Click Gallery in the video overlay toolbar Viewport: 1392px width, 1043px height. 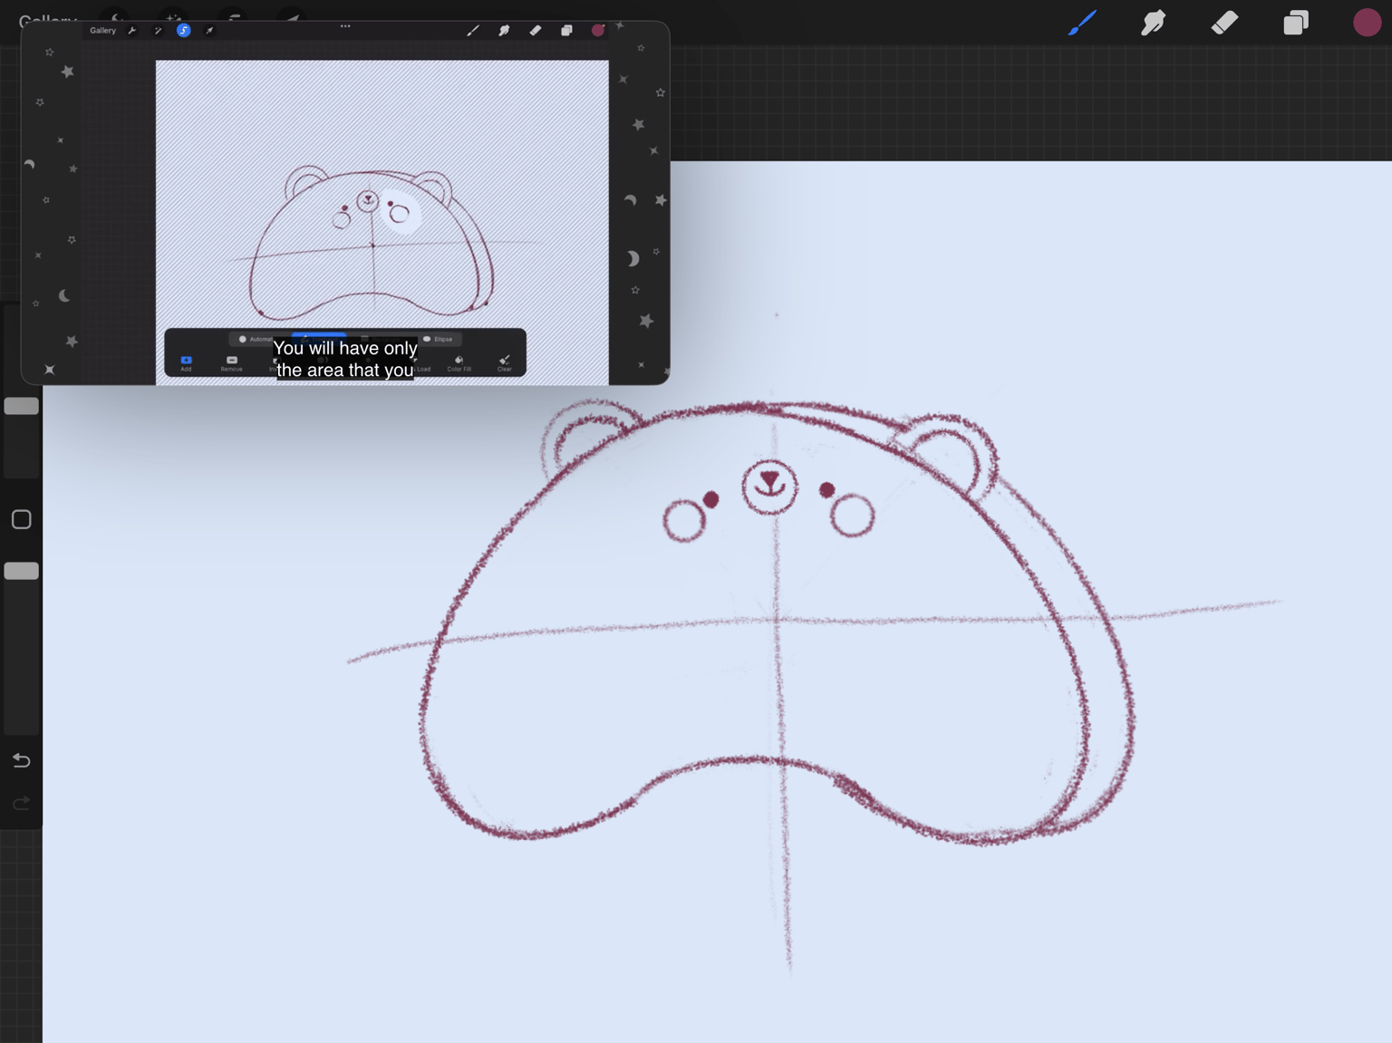tap(102, 31)
